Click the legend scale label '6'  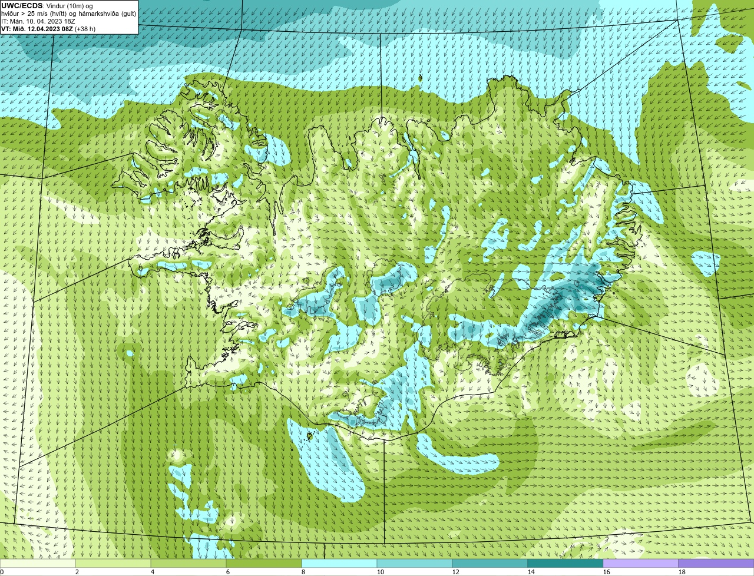(227, 572)
